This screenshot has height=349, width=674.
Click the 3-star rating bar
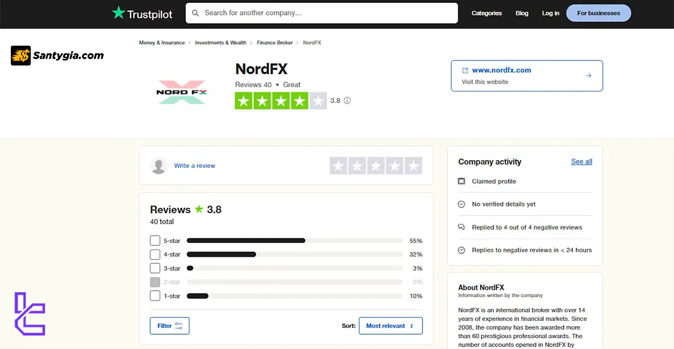(294, 268)
